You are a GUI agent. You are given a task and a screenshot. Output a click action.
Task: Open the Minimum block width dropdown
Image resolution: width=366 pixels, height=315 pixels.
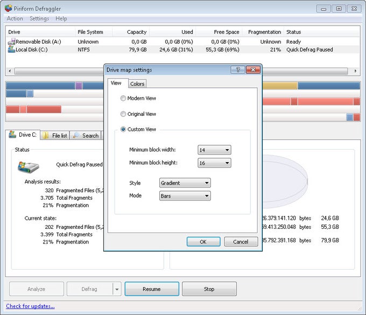pos(214,150)
